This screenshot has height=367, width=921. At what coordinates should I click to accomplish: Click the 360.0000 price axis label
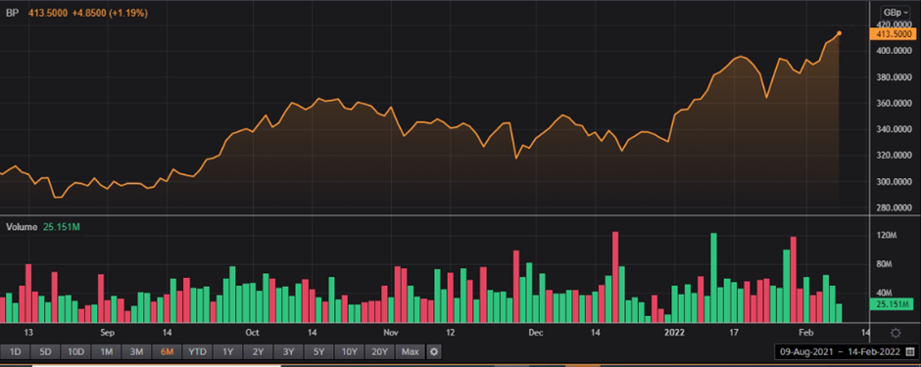893,103
